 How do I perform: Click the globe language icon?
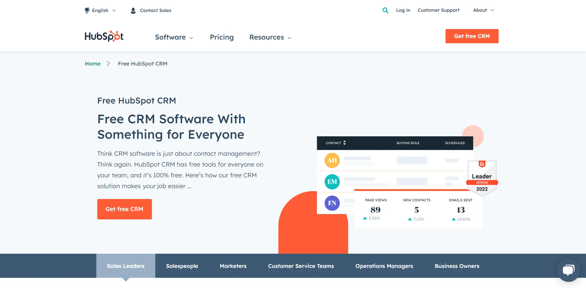click(87, 10)
